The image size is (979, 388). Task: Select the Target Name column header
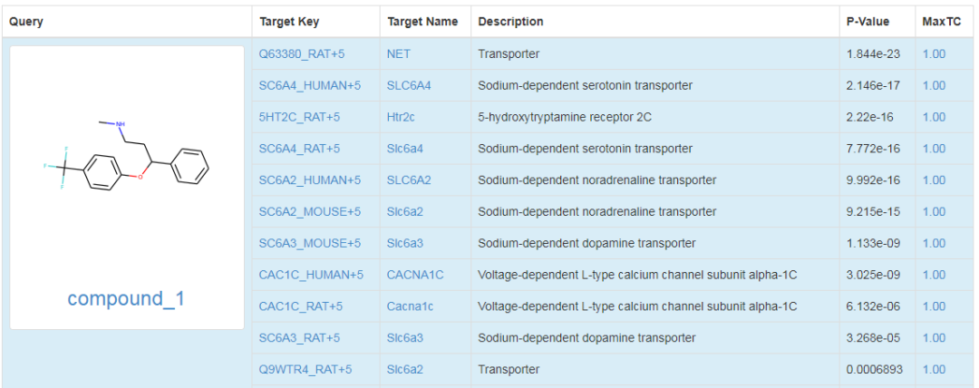click(x=422, y=21)
